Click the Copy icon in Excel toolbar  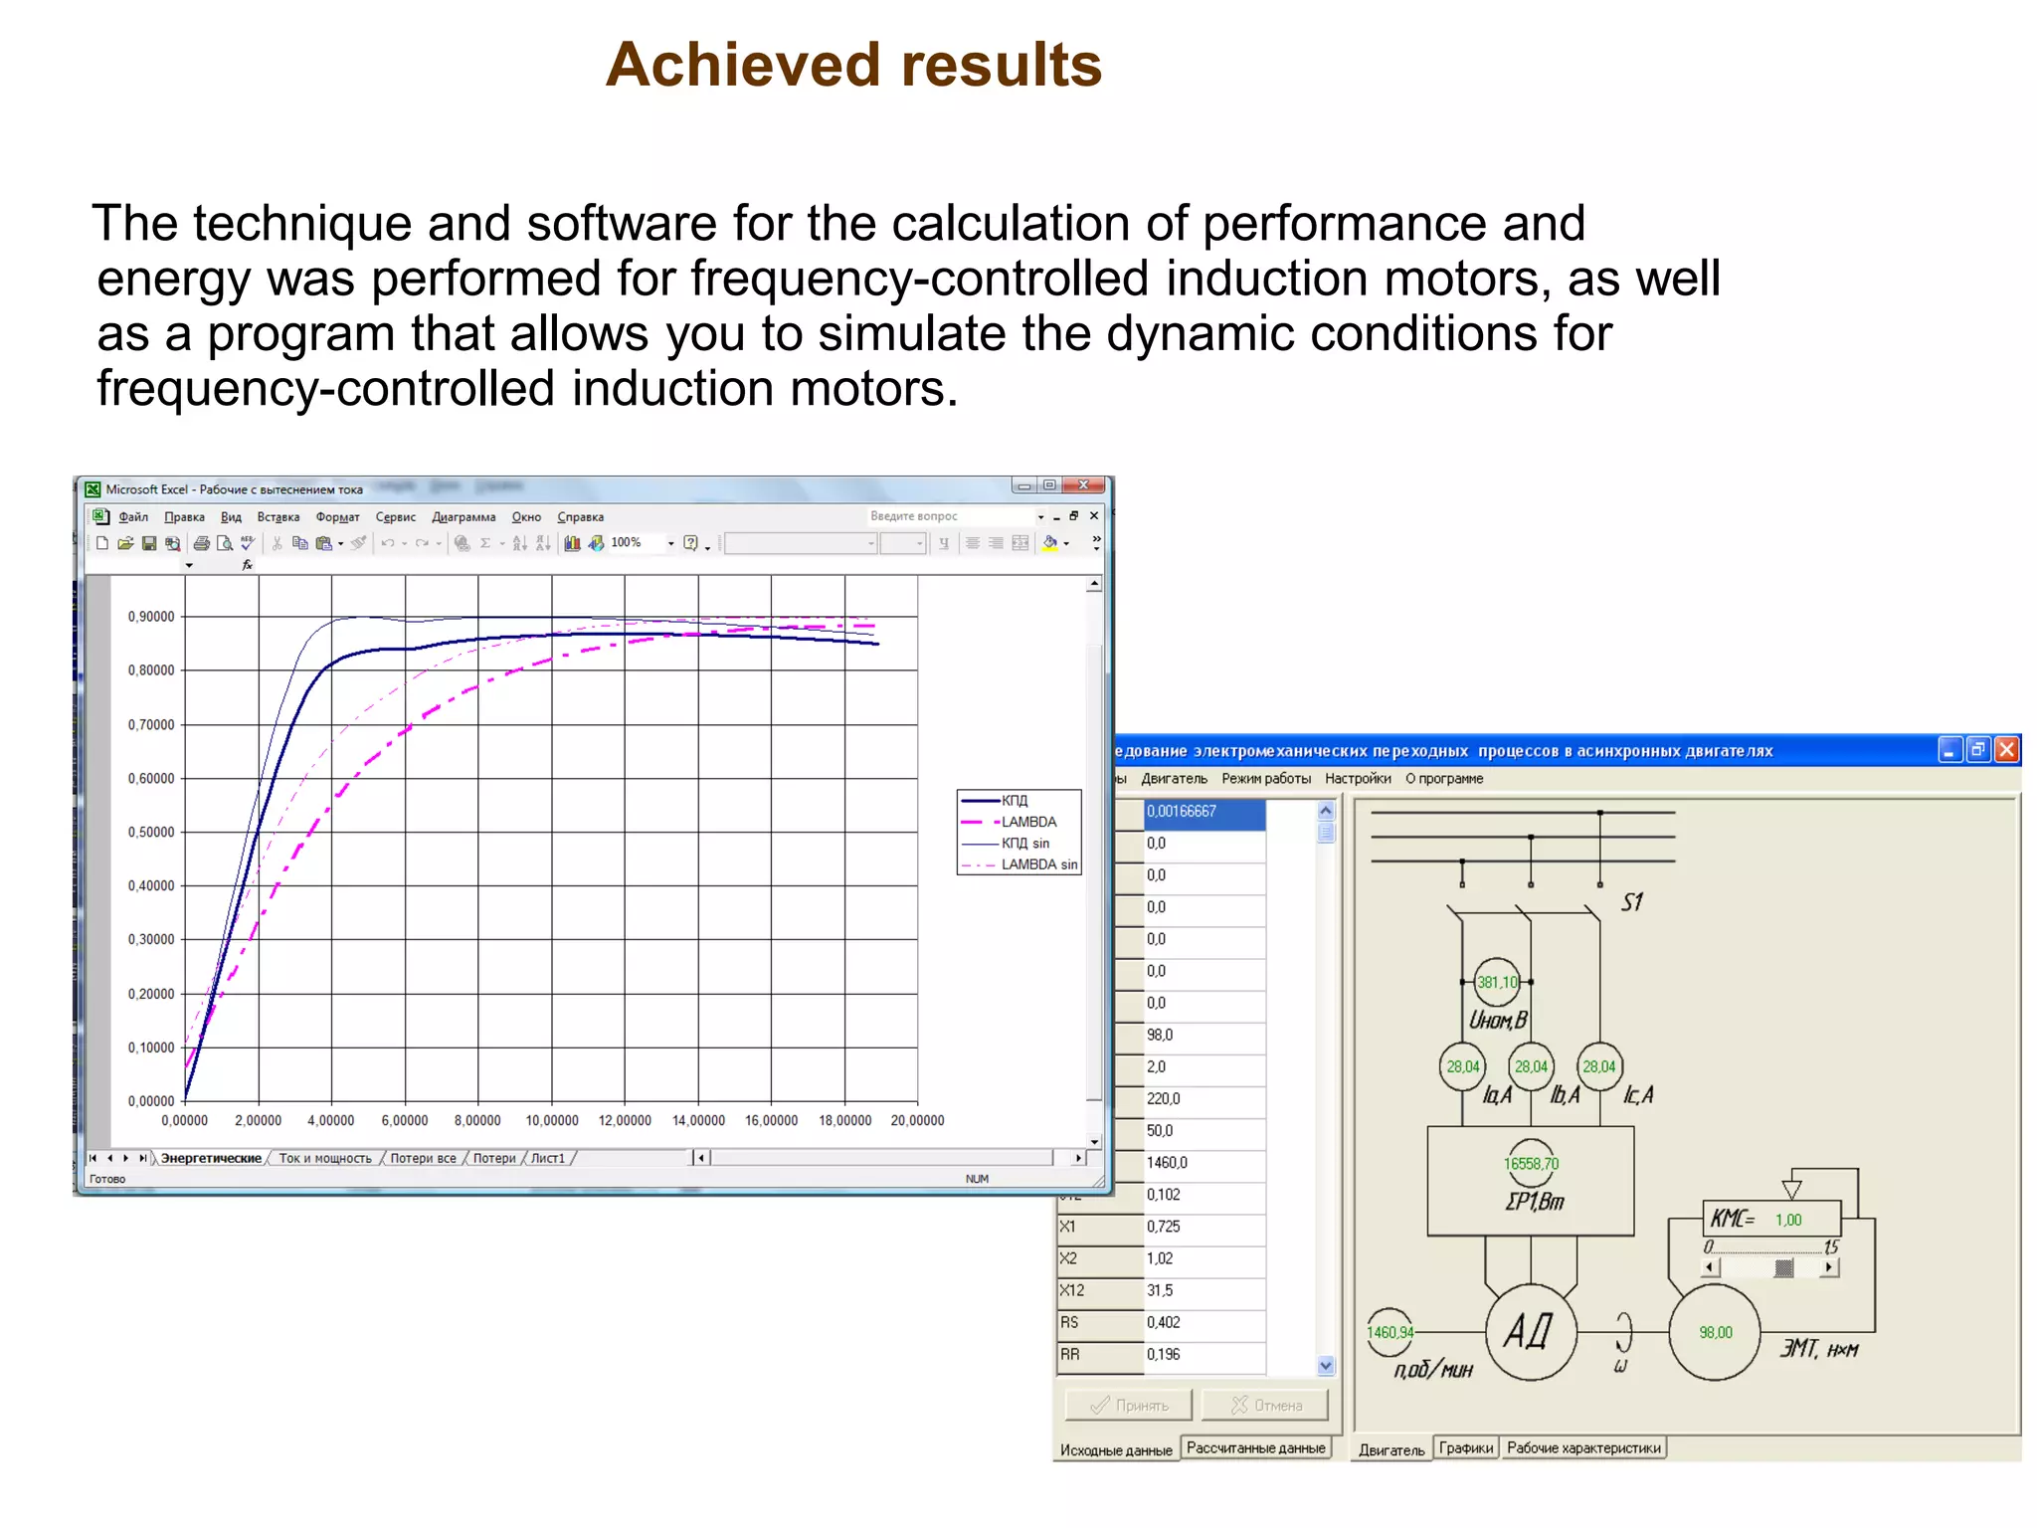[x=300, y=543]
